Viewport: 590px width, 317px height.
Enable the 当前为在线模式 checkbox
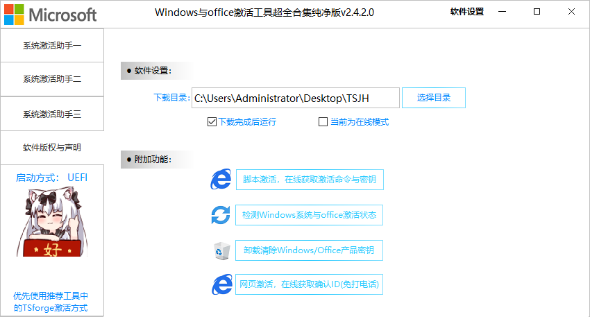(x=323, y=122)
